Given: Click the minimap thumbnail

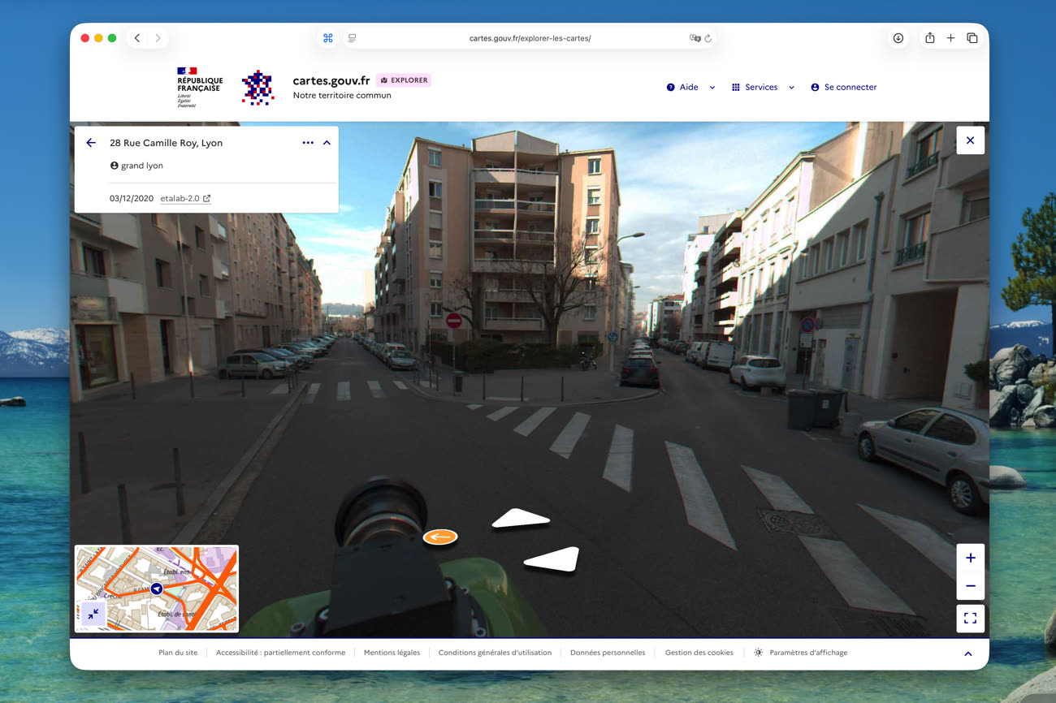Looking at the screenshot, I should coord(157,589).
